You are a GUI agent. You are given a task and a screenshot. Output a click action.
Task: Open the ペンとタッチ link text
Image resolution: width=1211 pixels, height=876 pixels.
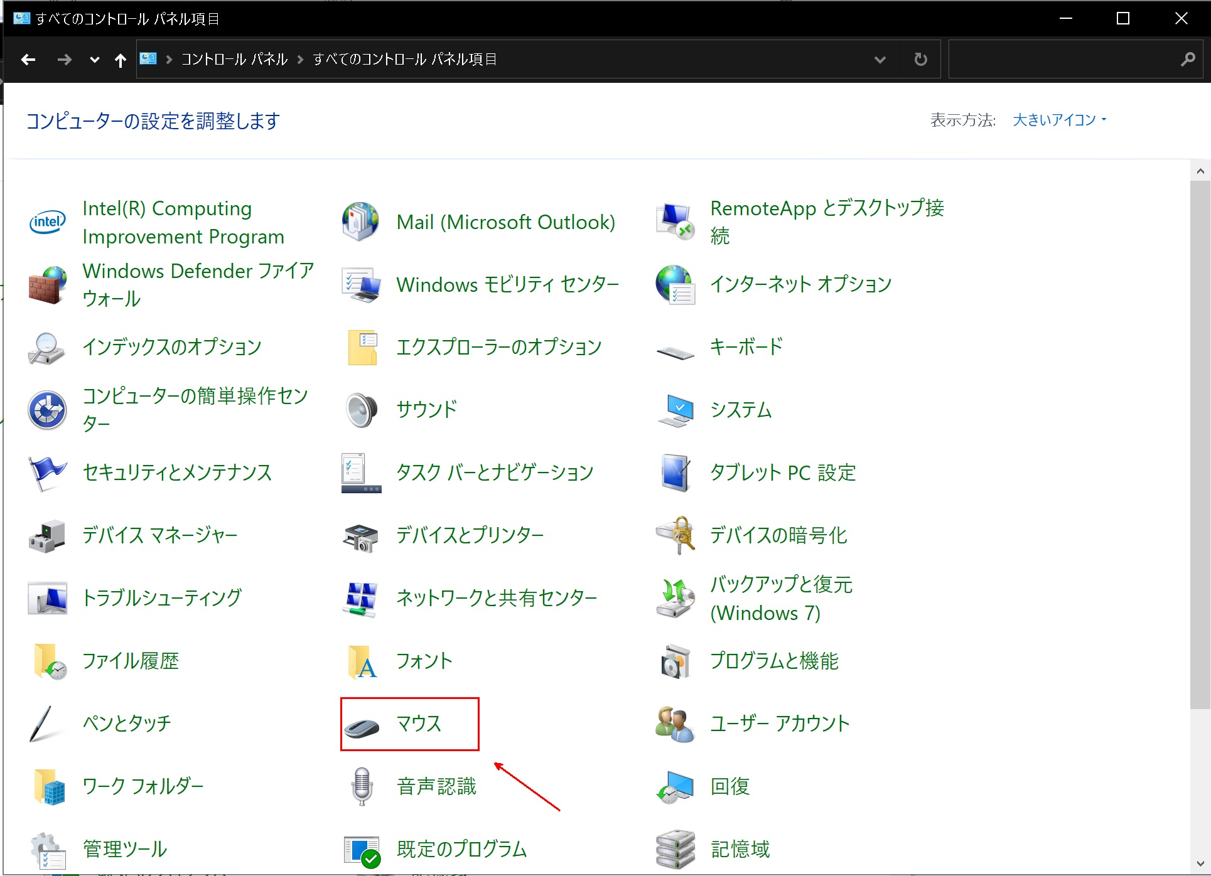127,724
